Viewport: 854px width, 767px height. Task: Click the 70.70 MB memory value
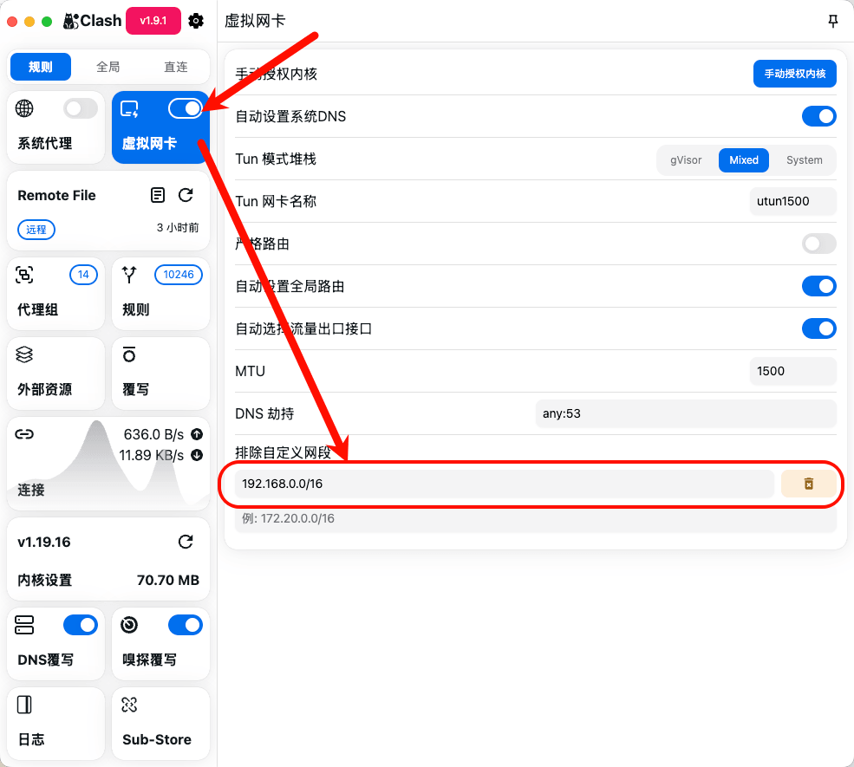click(x=167, y=580)
